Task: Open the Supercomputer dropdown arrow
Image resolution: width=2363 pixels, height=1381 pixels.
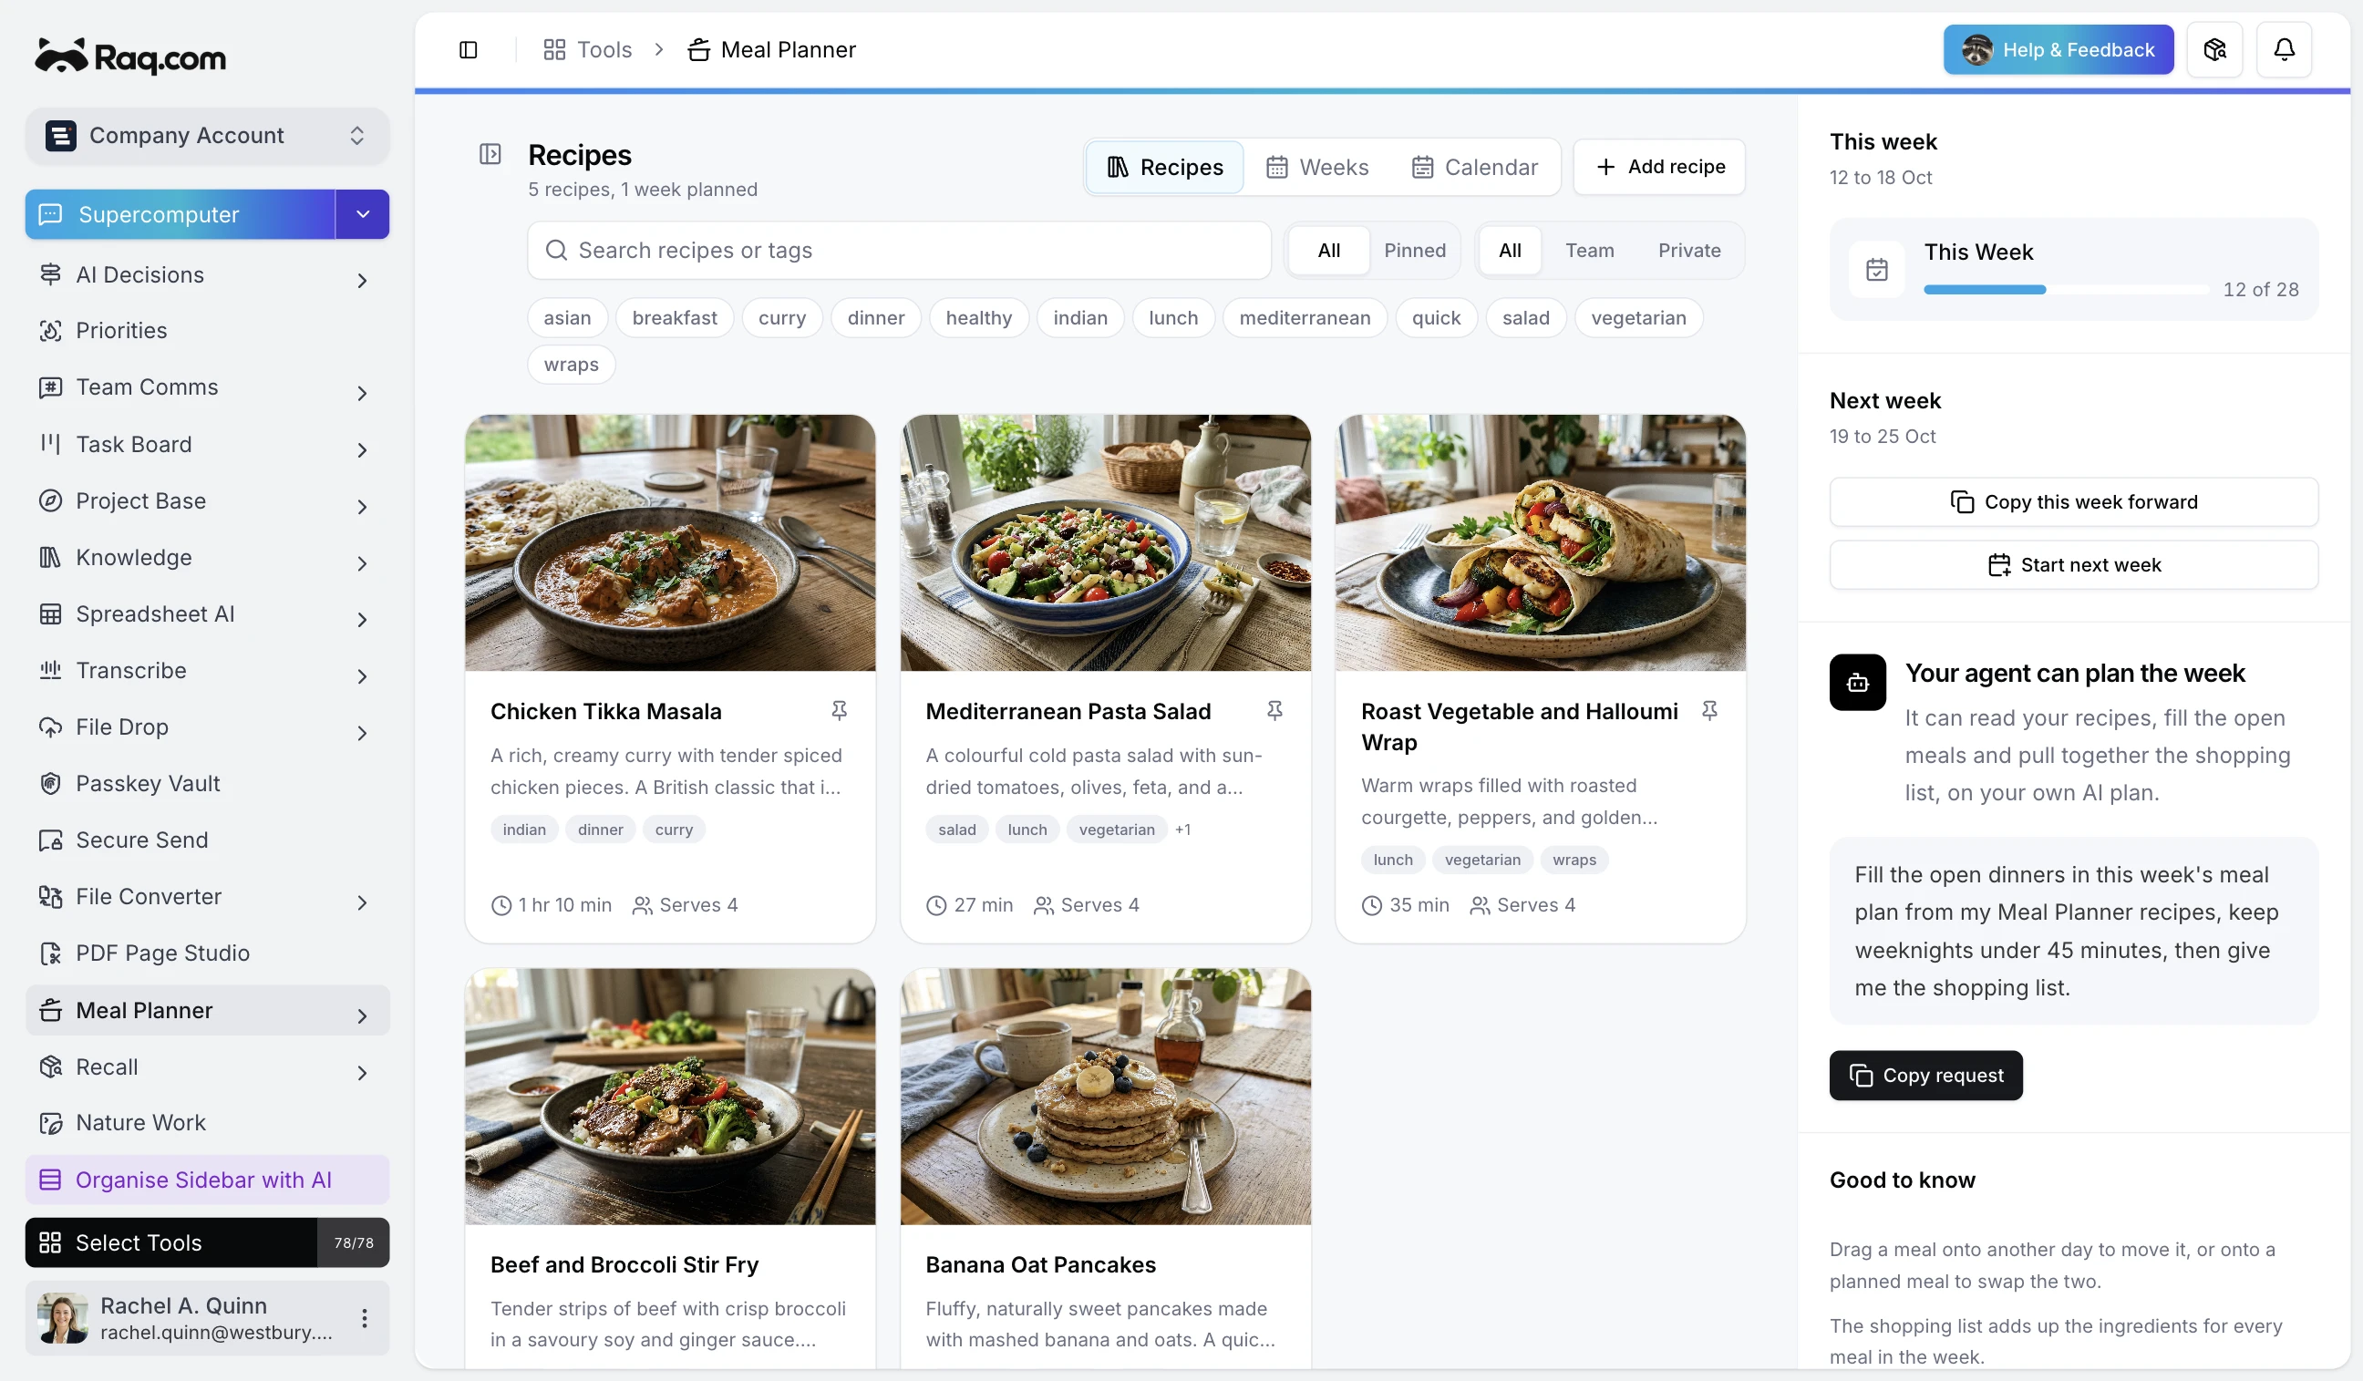Action: click(x=363, y=215)
